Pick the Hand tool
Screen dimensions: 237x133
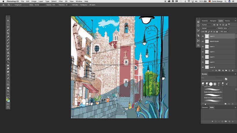click(x=8, y=87)
